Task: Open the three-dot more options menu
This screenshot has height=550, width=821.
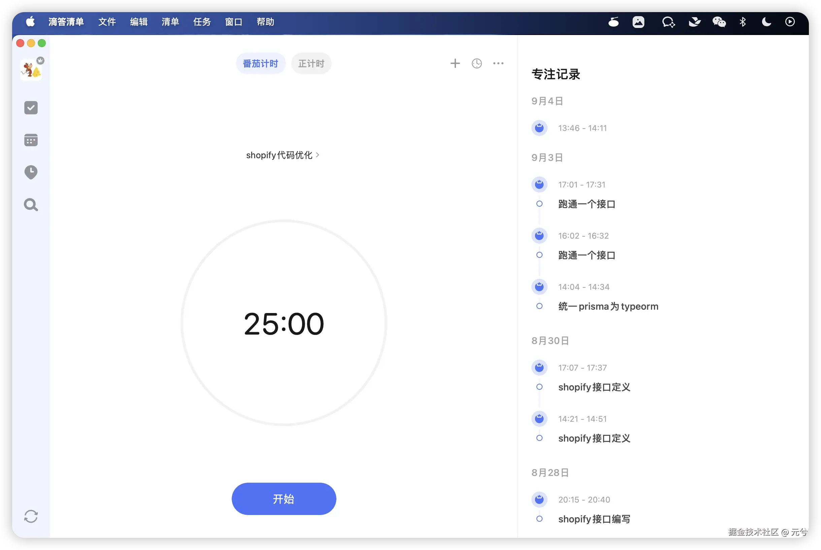Action: [x=498, y=64]
